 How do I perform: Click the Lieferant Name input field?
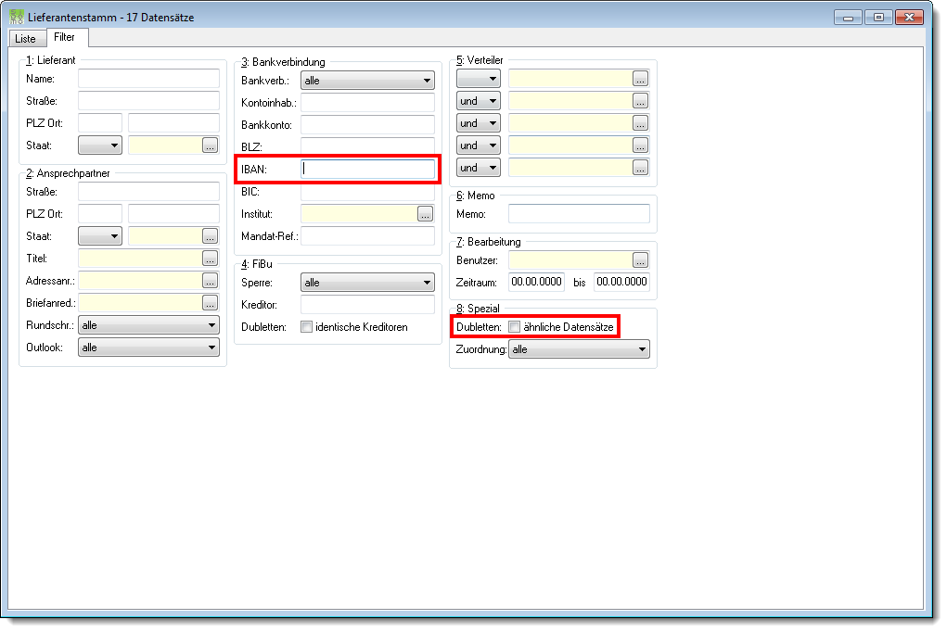tap(148, 79)
